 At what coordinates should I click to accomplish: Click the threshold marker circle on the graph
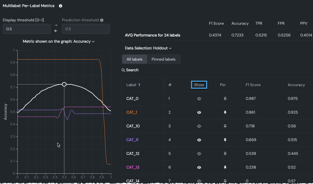(64, 84)
